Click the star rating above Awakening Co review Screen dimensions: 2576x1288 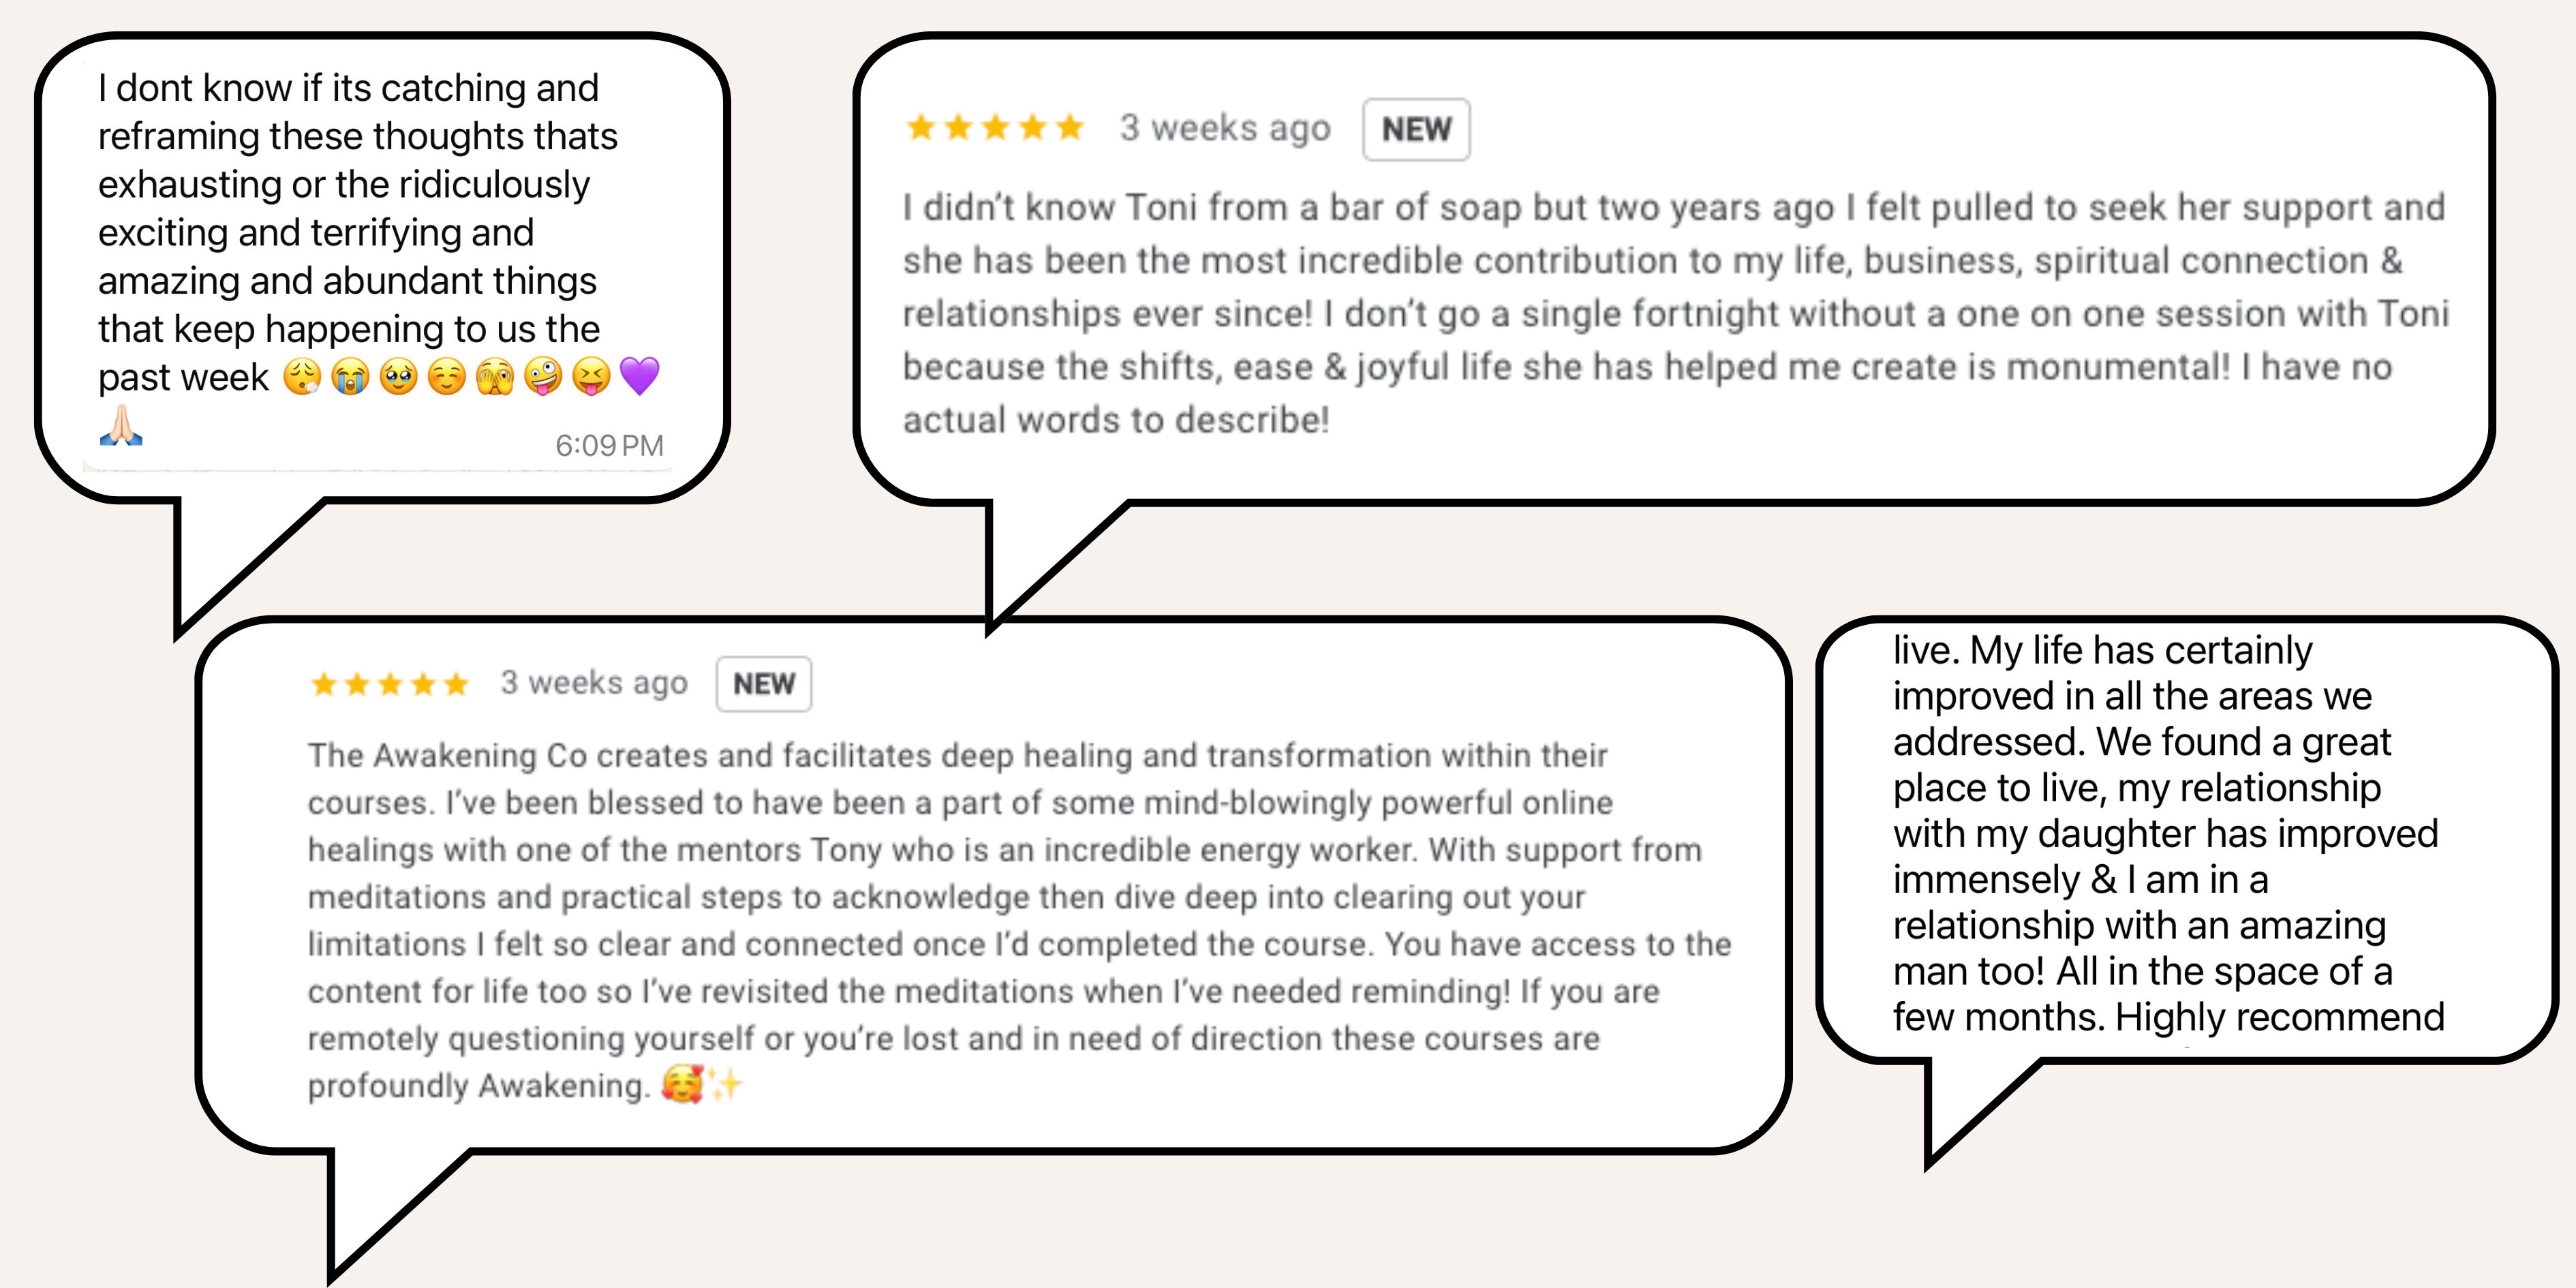coord(389,684)
